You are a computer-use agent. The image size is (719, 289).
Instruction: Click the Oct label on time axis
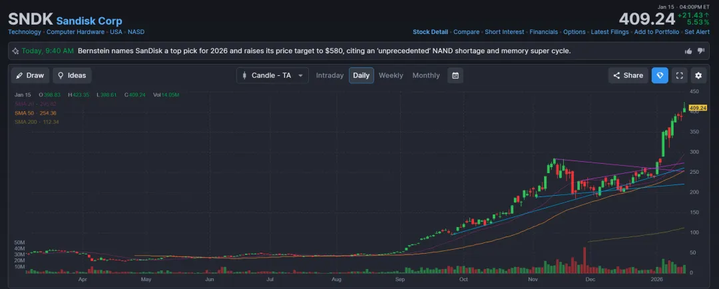click(463, 280)
